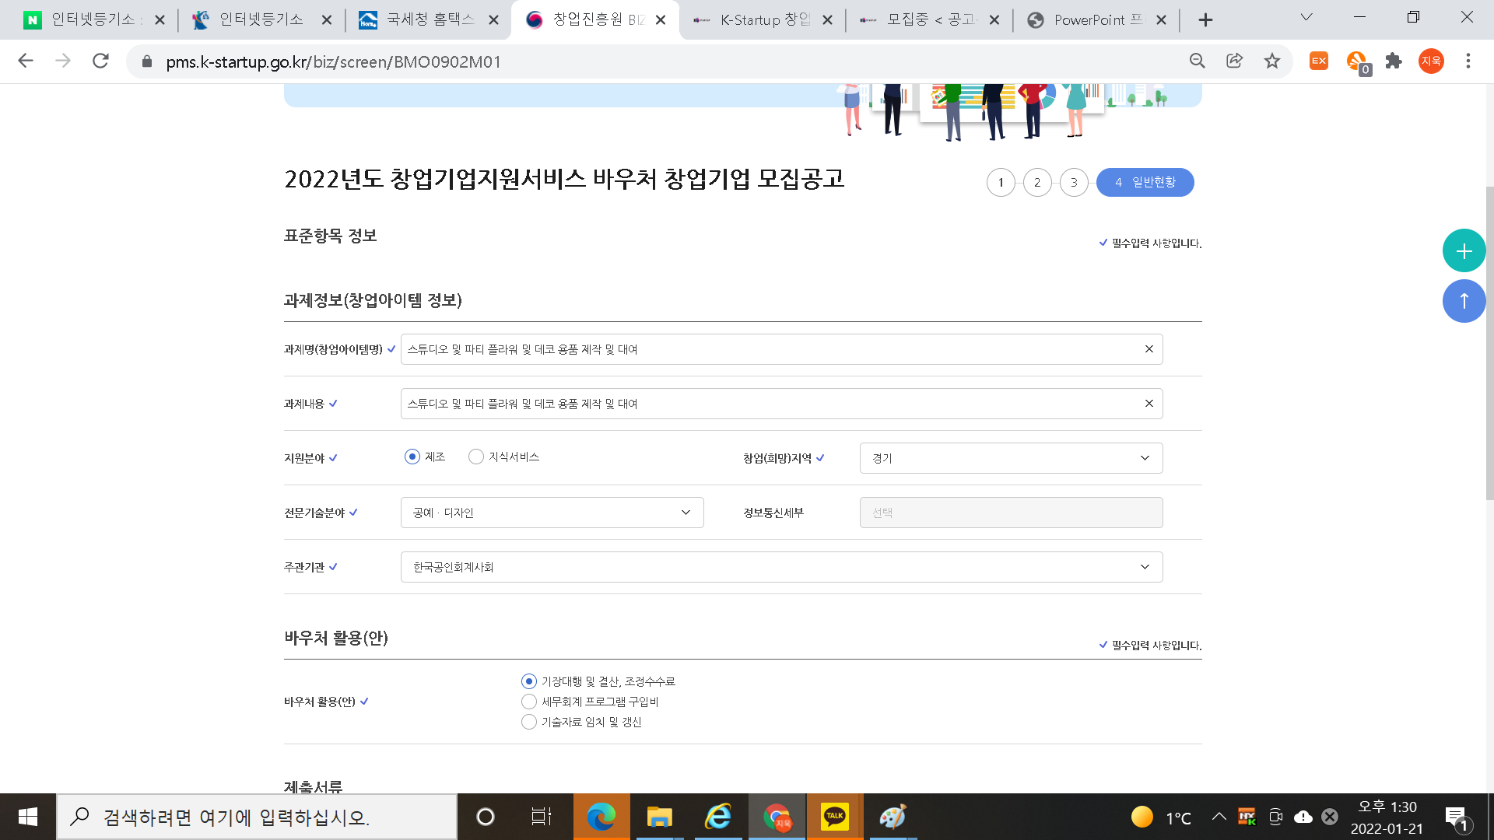
Task: Open Chrome profile avatar
Action: (x=1431, y=61)
